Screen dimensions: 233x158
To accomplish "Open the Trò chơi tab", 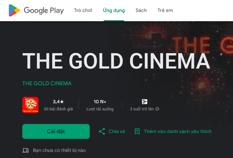I will [83, 11].
